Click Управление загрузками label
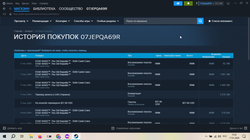 tap(128, 128)
